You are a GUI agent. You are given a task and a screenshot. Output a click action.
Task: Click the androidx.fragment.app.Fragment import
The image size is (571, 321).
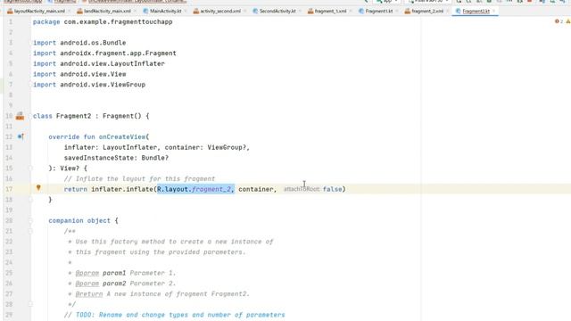pos(118,53)
